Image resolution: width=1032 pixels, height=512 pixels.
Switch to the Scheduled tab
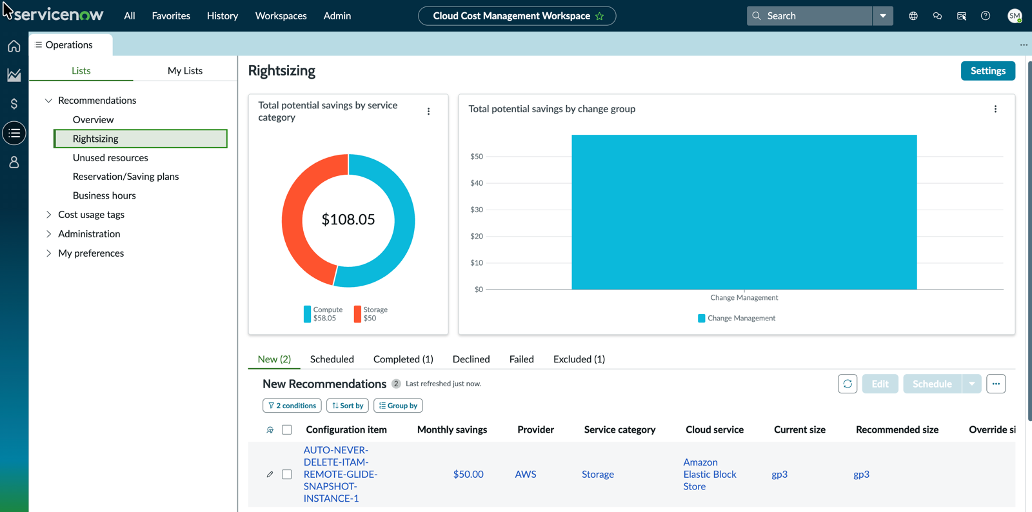click(332, 359)
